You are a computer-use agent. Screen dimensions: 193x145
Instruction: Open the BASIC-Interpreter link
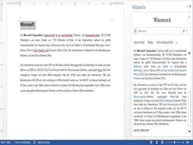point(166,101)
